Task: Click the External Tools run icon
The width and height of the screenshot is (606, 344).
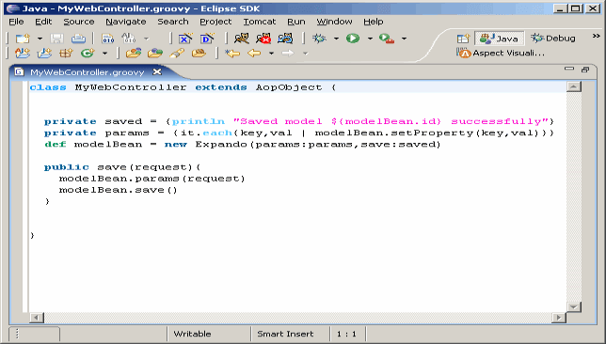Action: (387, 39)
